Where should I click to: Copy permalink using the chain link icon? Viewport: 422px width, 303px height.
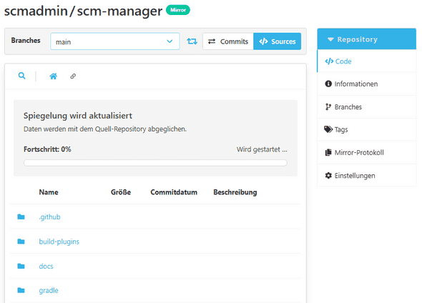73,76
